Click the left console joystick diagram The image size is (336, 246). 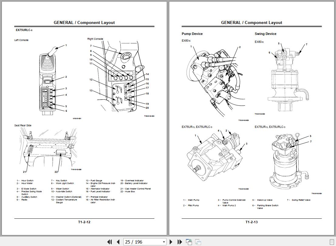(48, 80)
